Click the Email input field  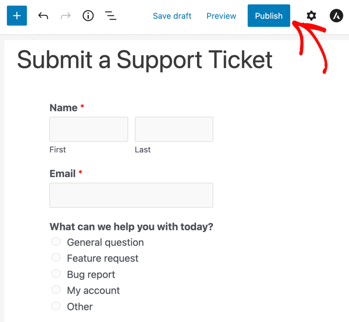tap(131, 195)
